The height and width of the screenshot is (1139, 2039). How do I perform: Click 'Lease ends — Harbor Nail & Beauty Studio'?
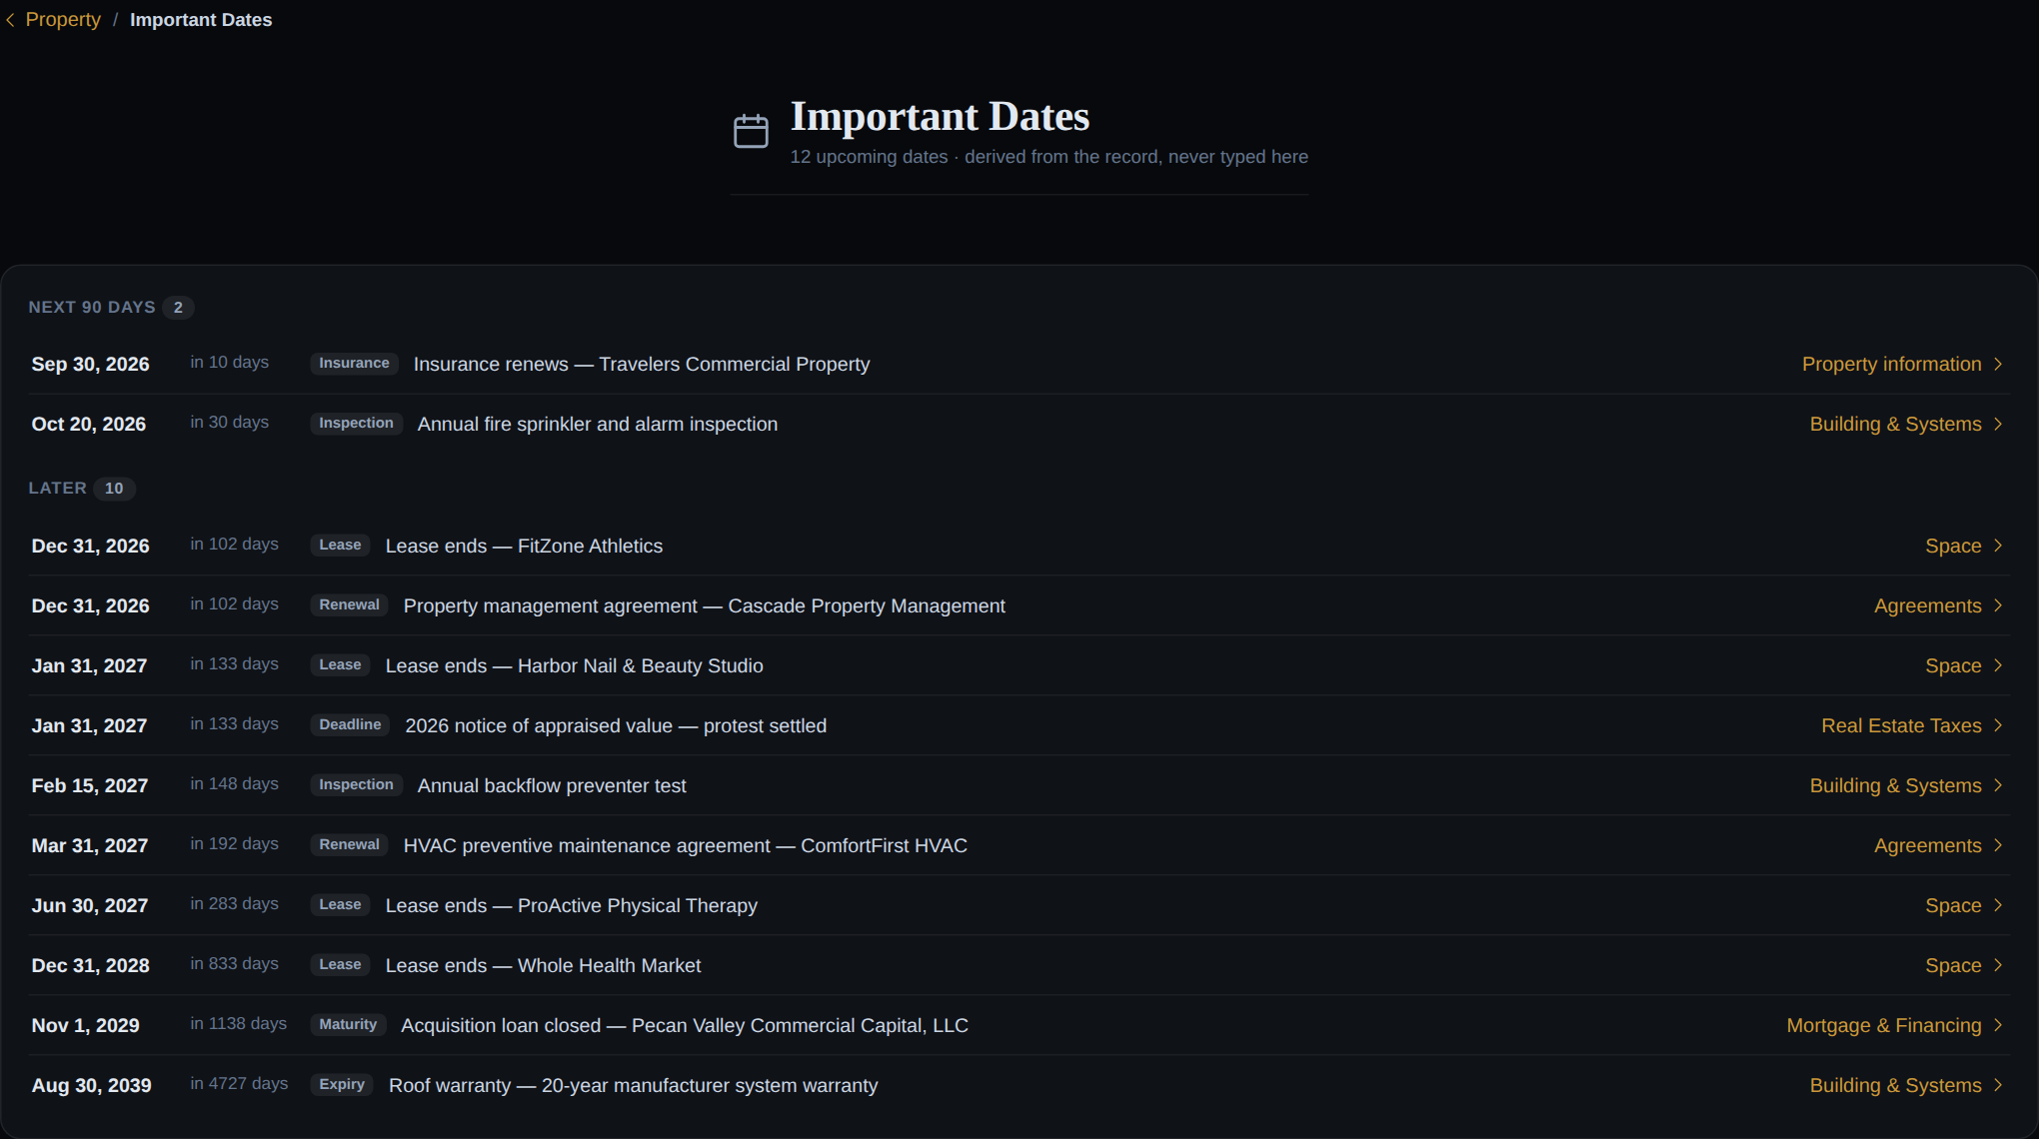pyautogui.click(x=575, y=666)
